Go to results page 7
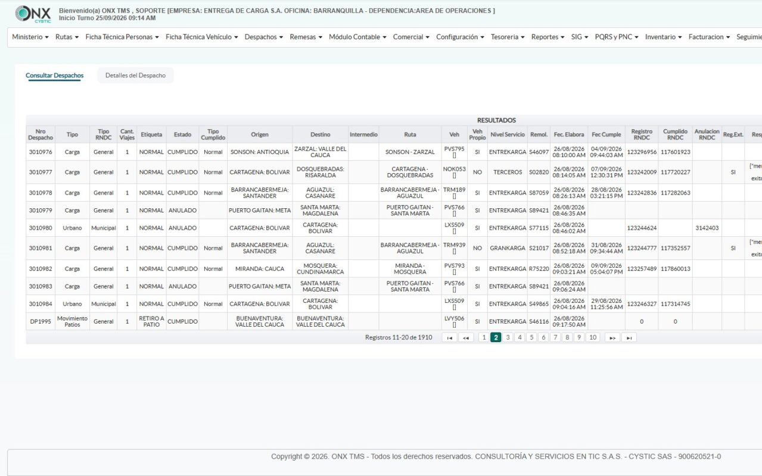This screenshot has height=476, width=762. tap(555, 337)
